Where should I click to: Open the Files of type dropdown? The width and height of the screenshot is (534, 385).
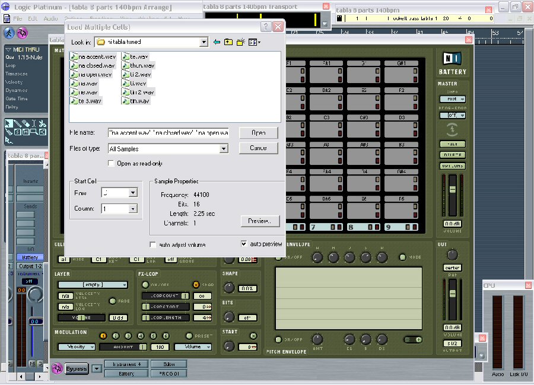point(224,148)
